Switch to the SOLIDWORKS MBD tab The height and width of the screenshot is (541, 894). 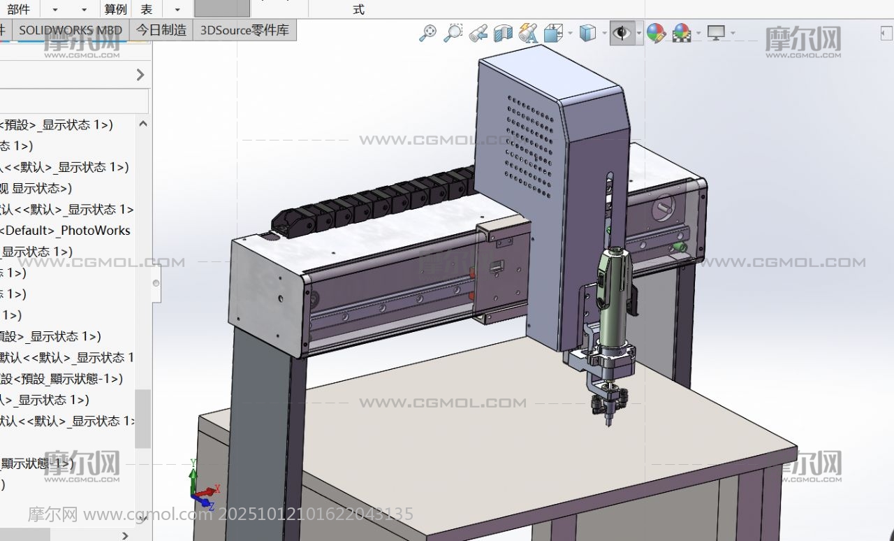[x=70, y=30]
